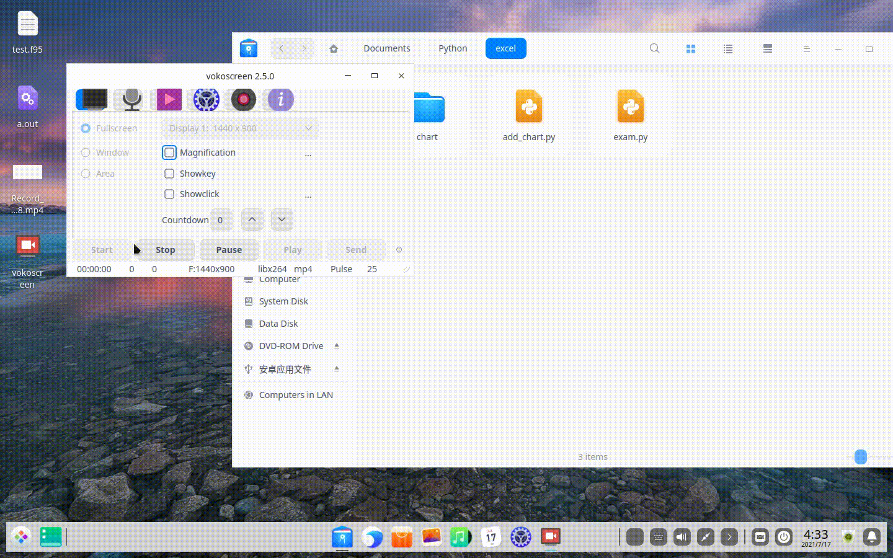Open the Magnification options ellipsis button
893x558 pixels.
[308, 153]
